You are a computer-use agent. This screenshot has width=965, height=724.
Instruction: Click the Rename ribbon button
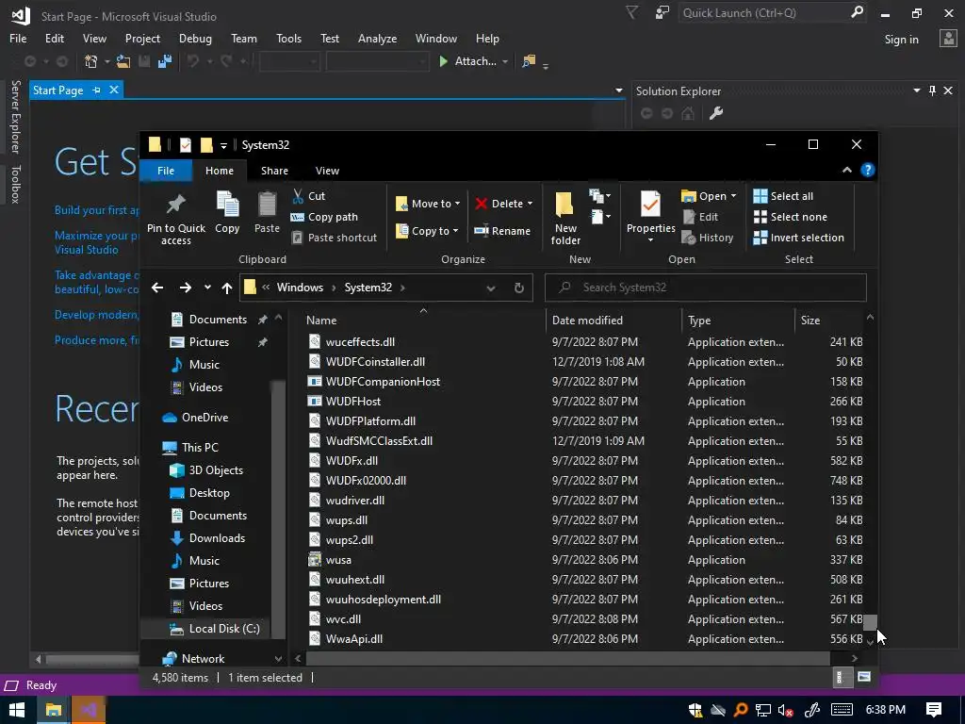(x=501, y=231)
